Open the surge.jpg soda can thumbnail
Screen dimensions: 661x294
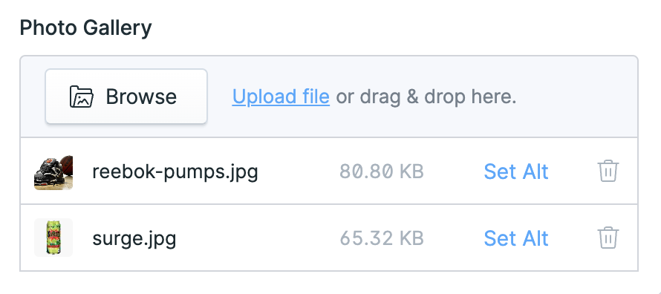tap(53, 238)
